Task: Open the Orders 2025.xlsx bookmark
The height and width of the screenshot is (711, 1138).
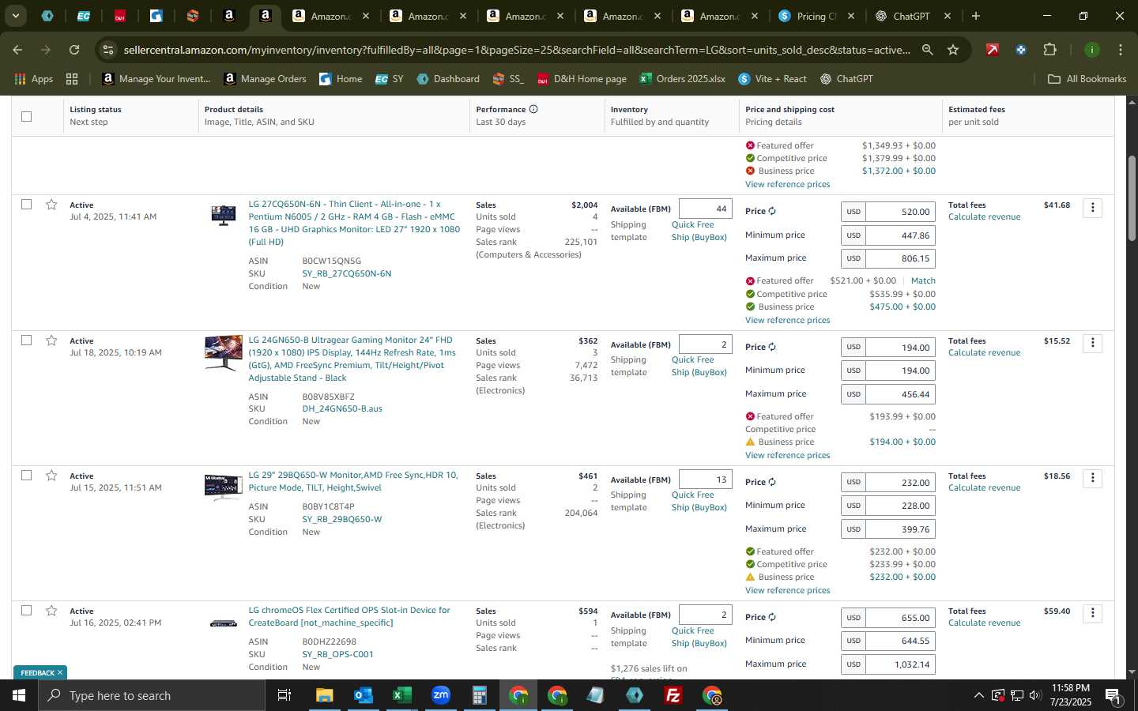Action: click(683, 79)
